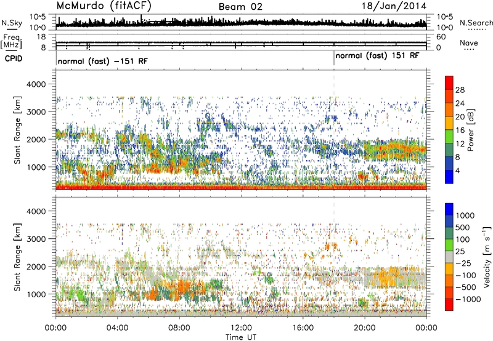Click "Slant Range [km]" label of velocity panel
Screen dimensions: 493x341
point(18,257)
